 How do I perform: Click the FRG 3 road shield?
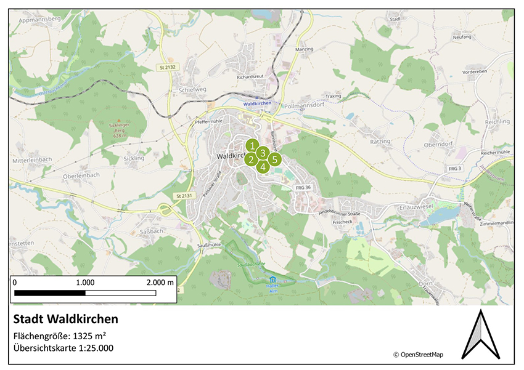(455, 169)
